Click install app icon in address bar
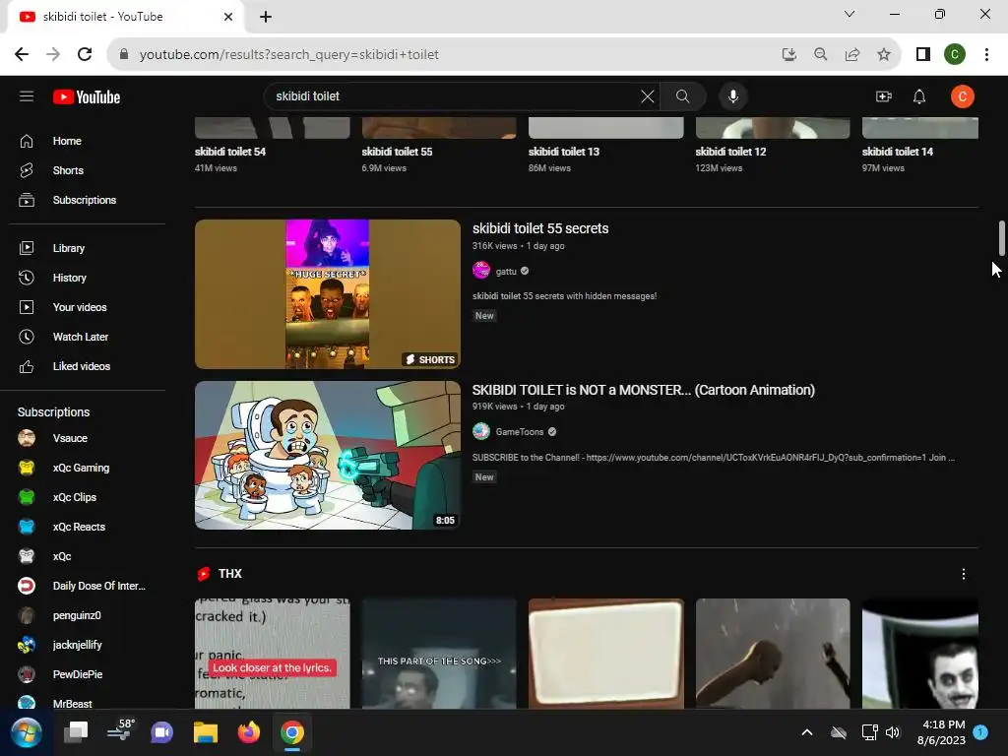This screenshot has height=756, width=1008. [789, 55]
